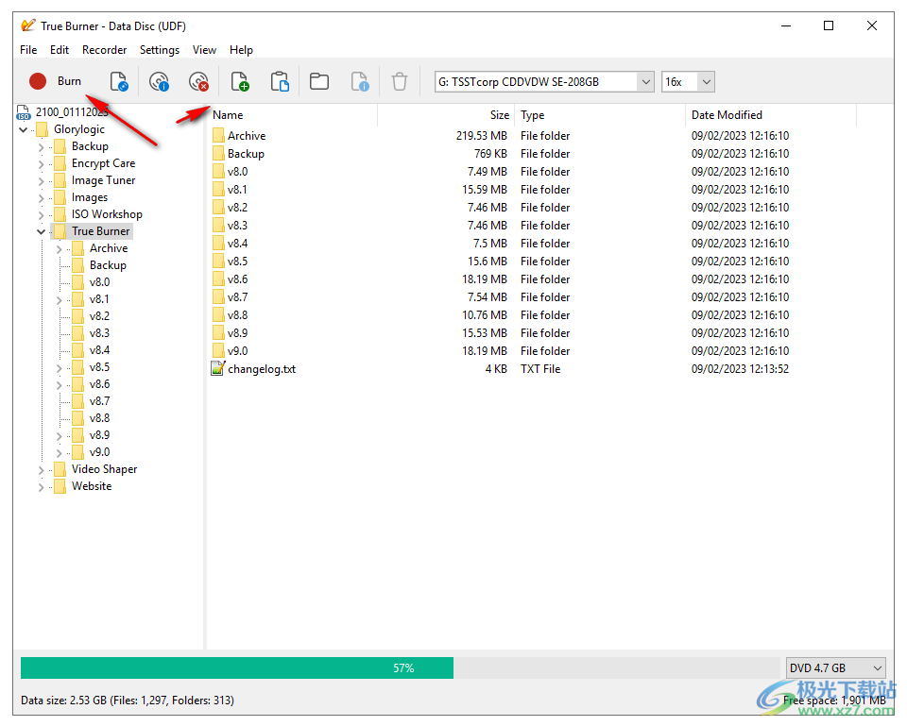Viewport: 907px width, 726px height.
Task: Expand the v8.1 subfolder in tree
Action: (x=59, y=300)
